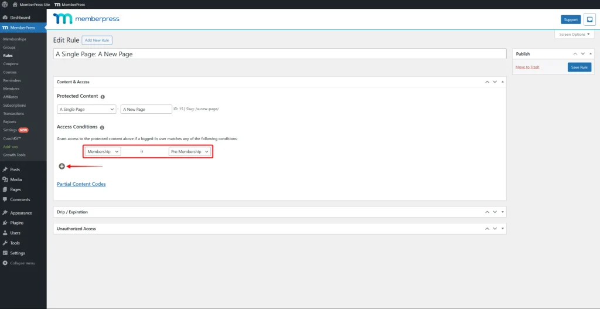Click the Tools wrench icon

point(5,243)
